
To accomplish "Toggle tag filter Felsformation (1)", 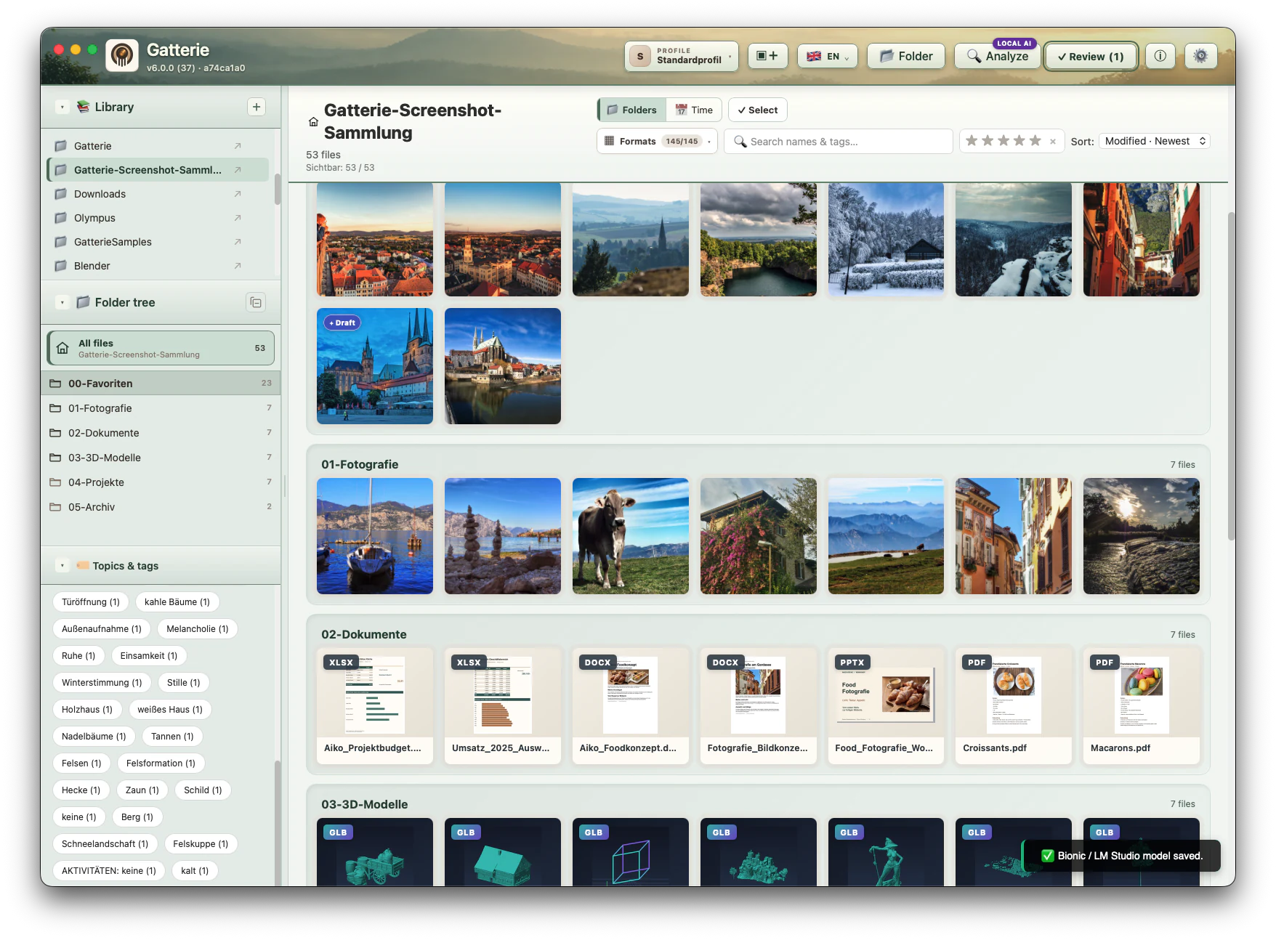I will [161, 763].
